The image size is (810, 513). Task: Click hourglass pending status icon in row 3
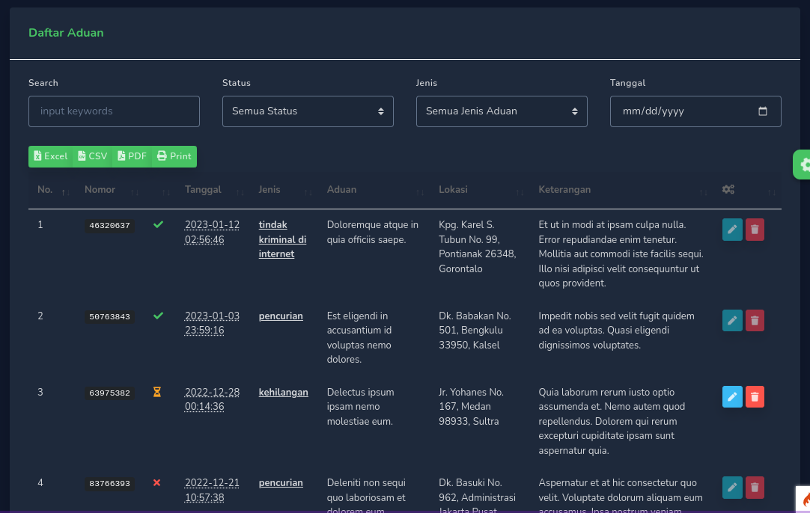pyautogui.click(x=157, y=392)
